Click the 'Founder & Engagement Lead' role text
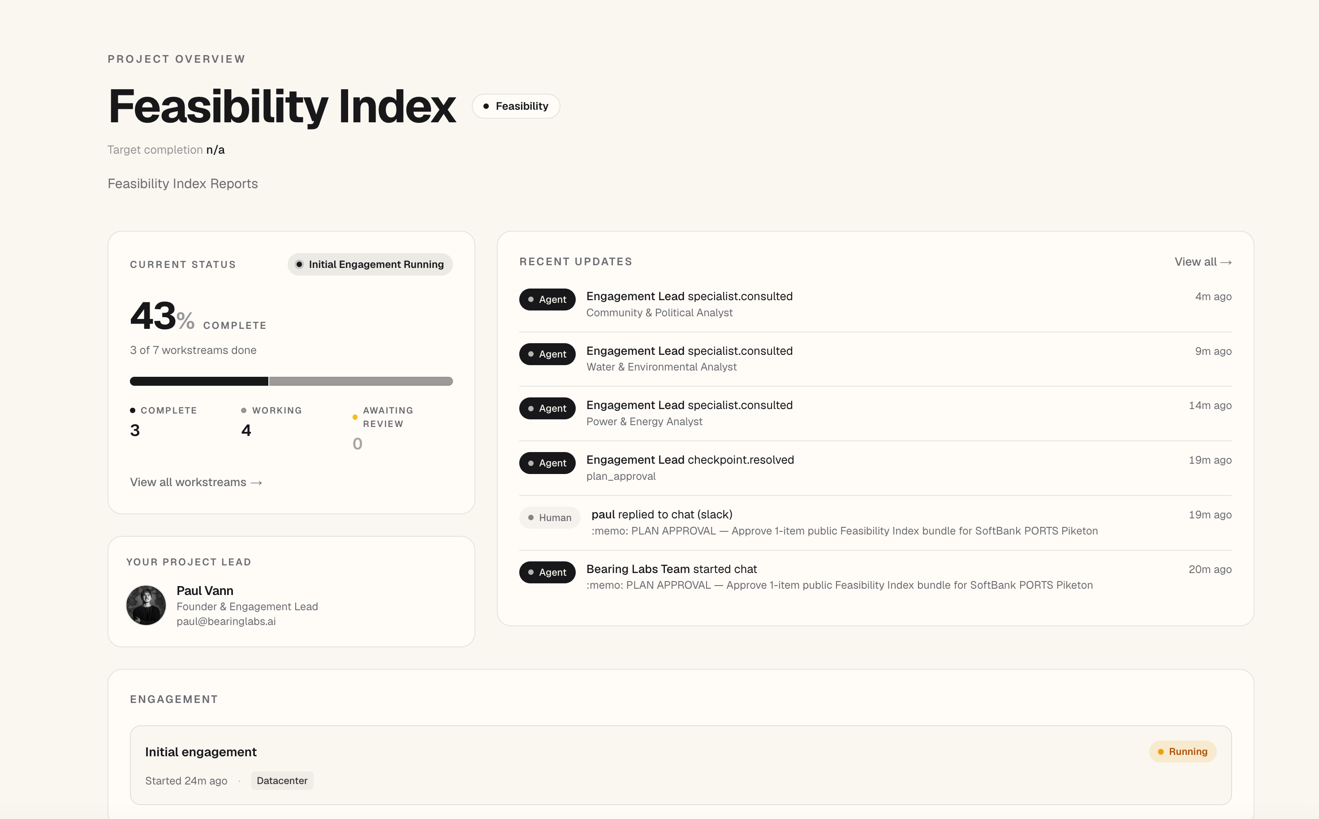 [247, 607]
